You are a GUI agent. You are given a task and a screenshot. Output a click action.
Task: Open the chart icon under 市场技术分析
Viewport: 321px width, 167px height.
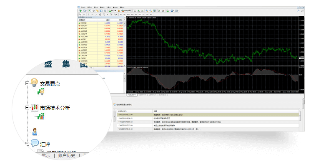41,117
